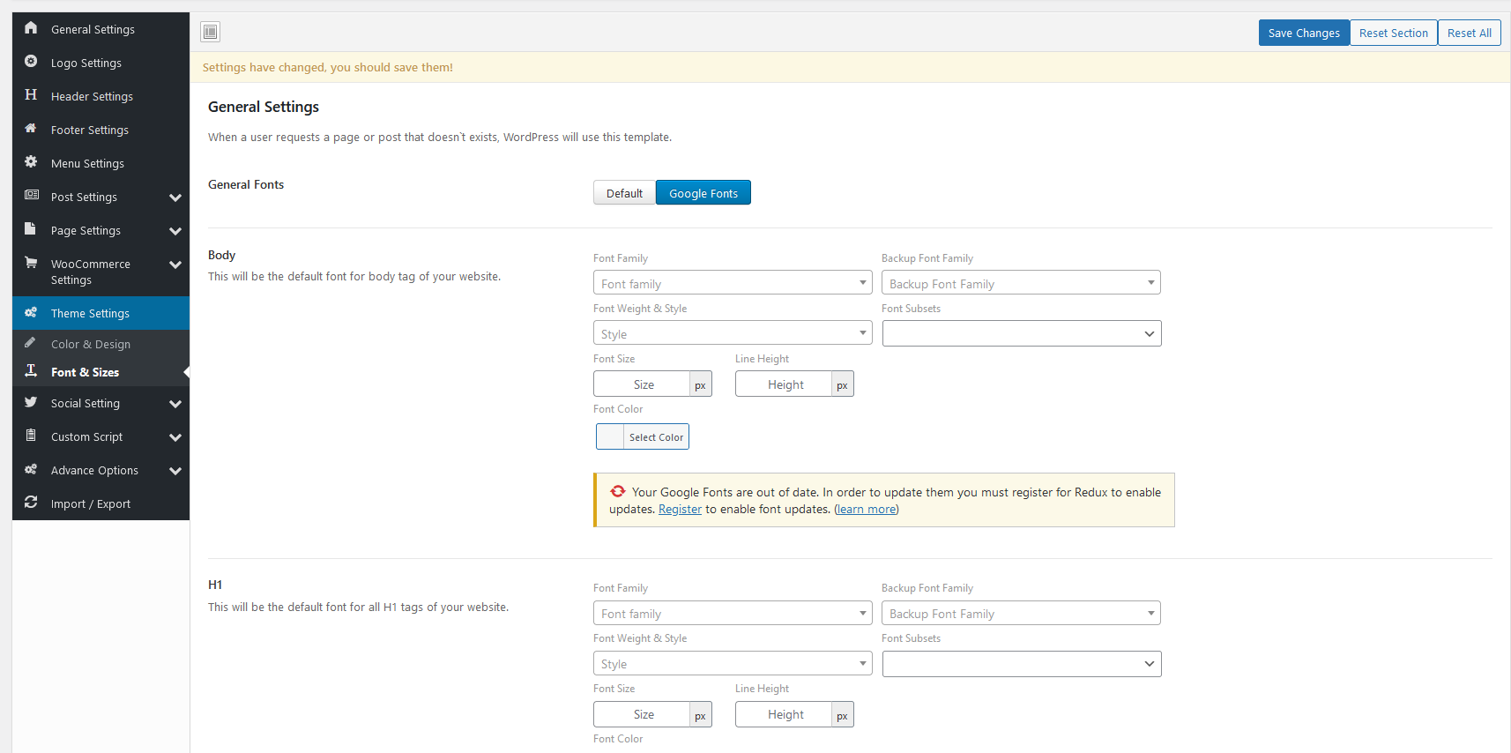Follow the Register link for Redux
1511x753 pixels.
pos(680,509)
